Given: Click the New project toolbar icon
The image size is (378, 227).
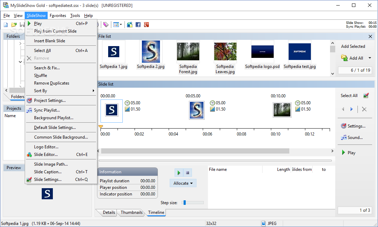Looking at the screenshot, I should [6, 25].
